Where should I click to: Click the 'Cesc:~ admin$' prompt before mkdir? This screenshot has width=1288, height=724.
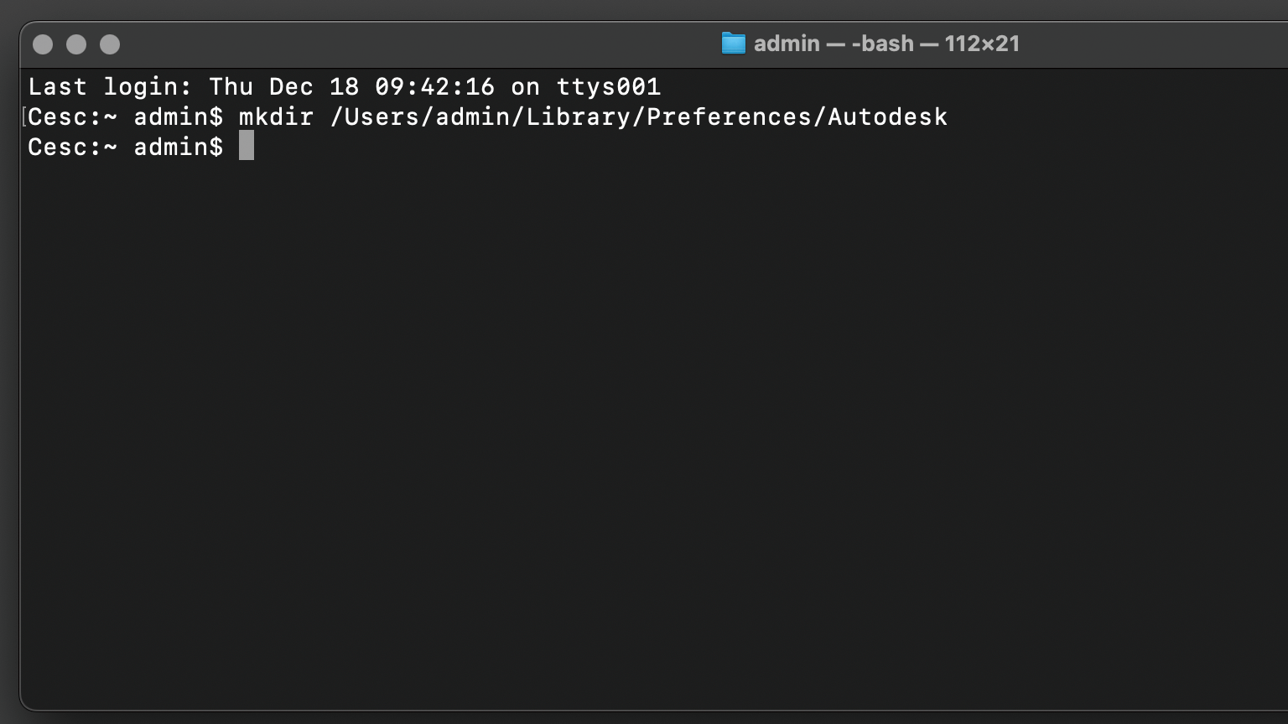[126, 116]
